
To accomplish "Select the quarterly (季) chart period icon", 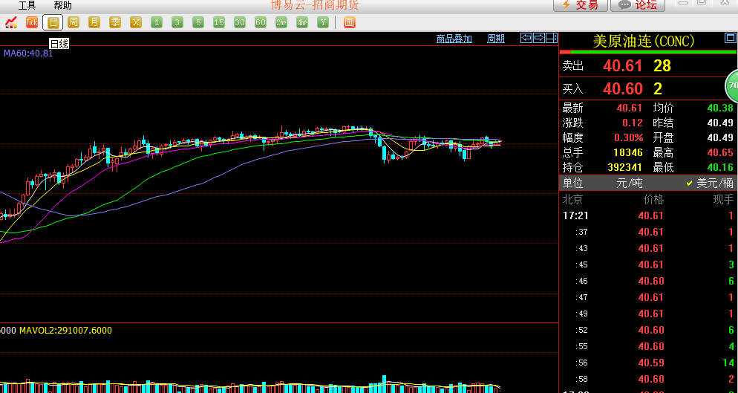I will [x=115, y=22].
